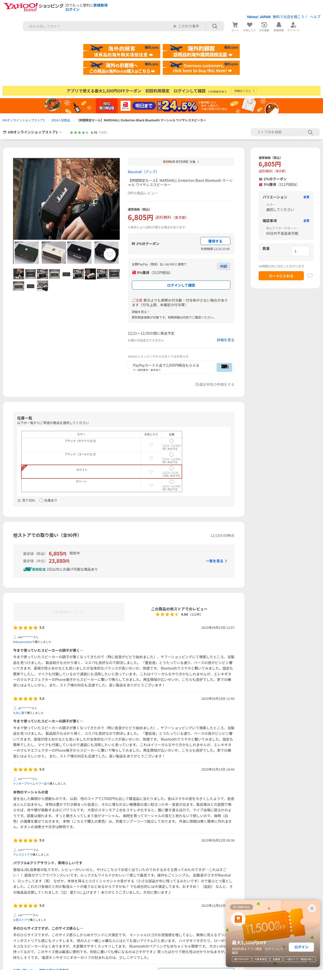This screenshot has height=970, width=323.
Task: Close the 1,500円OFF coupon popup
Action: [x=312, y=909]
